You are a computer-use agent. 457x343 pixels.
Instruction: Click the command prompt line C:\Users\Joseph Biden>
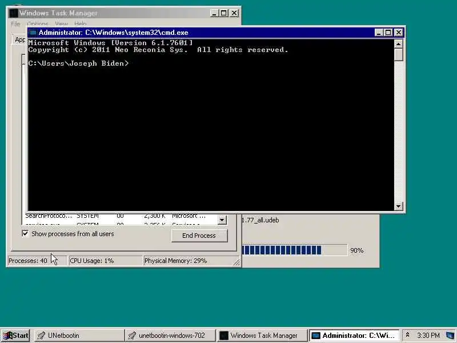pyautogui.click(x=78, y=63)
